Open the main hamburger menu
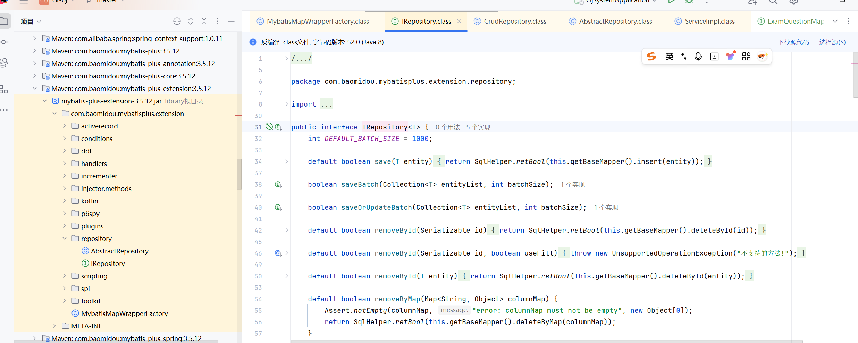The height and width of the screenshot is (343, 858). pos(24,2)
